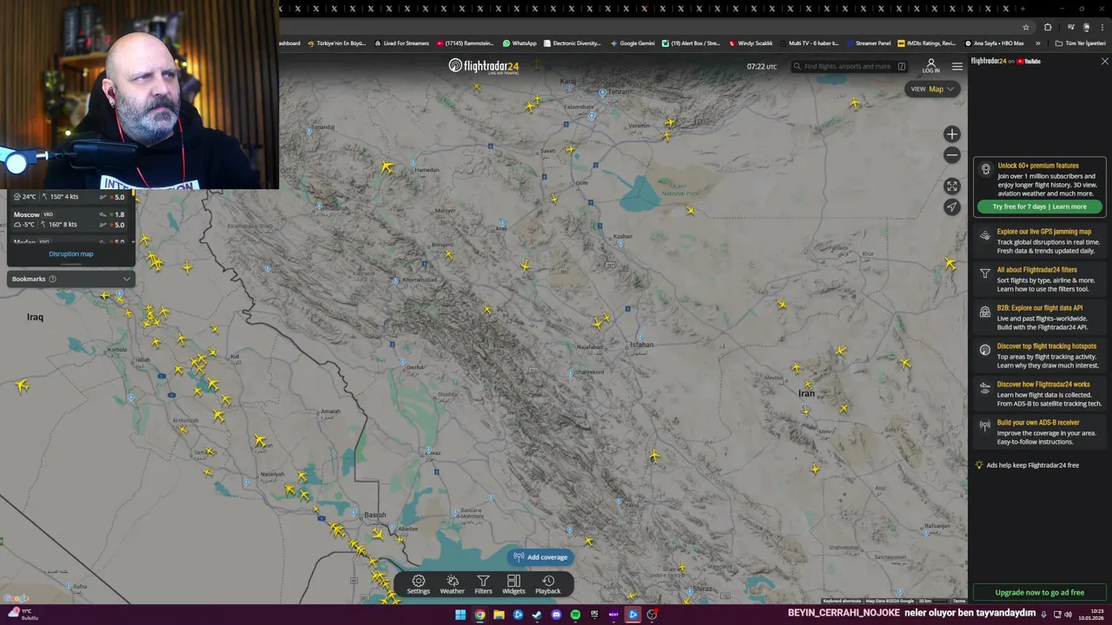Expand more bookmarks overflow chevron
Viewport: 1112px width, 625px height.
pyautogui.click(x=1037, y=43)
